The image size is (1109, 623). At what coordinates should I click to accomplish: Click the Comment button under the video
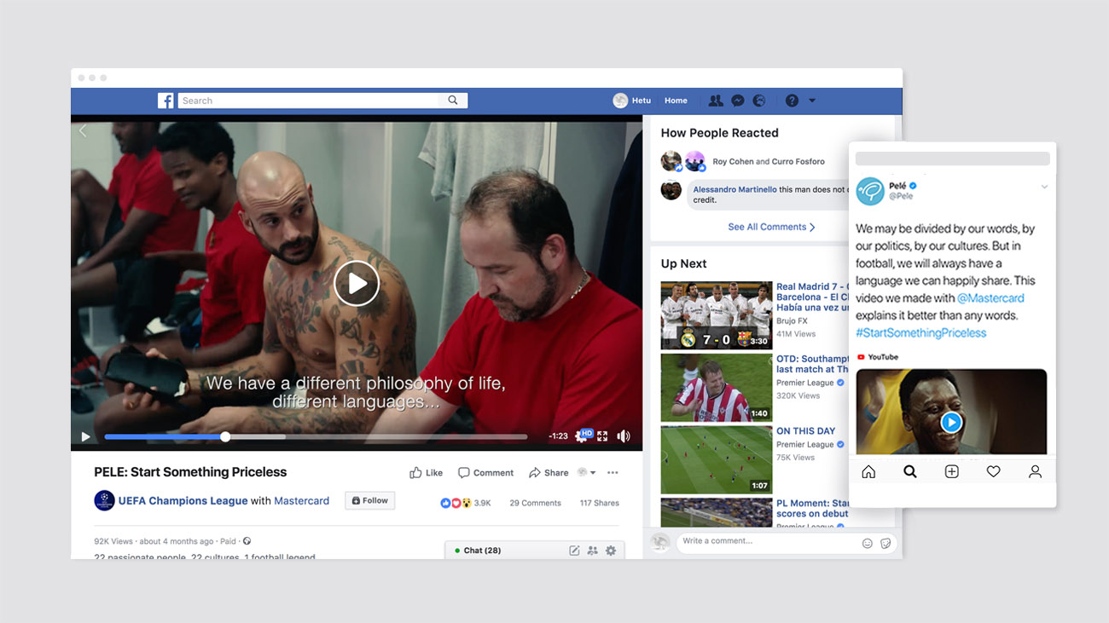point(485,472)
